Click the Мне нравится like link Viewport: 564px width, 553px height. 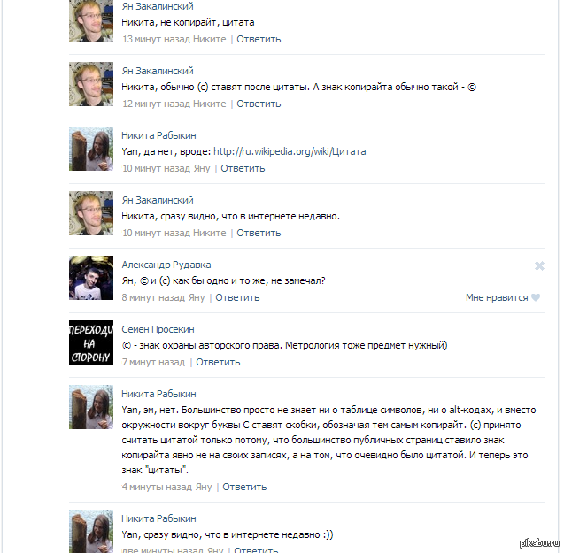point(497,297)
